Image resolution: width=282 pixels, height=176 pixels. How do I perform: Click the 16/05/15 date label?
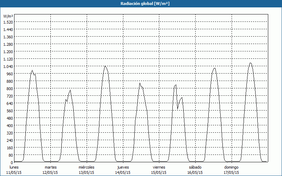pyautogui.click(x=195, y=172)
